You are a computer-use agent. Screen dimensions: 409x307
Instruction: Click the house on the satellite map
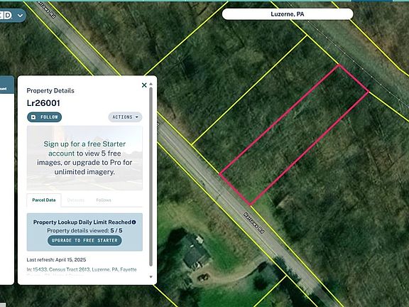pos(195,252)
